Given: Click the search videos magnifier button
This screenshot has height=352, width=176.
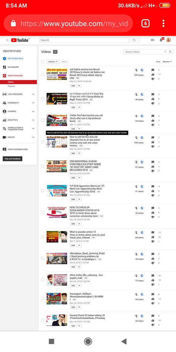Looking at the screenshot, I should coord(170,52).
